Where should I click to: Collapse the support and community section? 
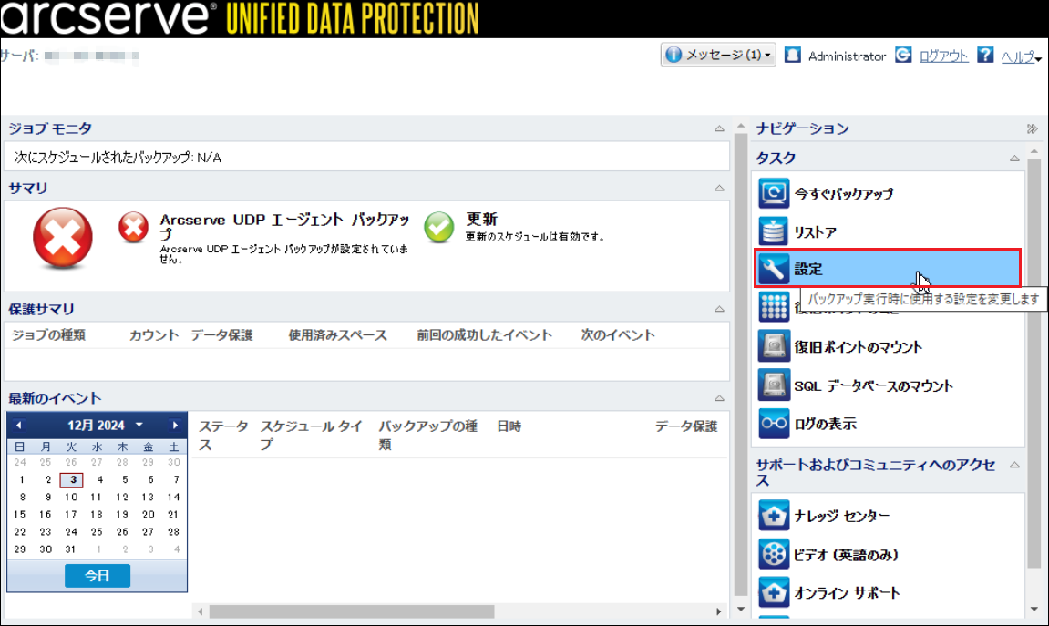click(1015, 465)
